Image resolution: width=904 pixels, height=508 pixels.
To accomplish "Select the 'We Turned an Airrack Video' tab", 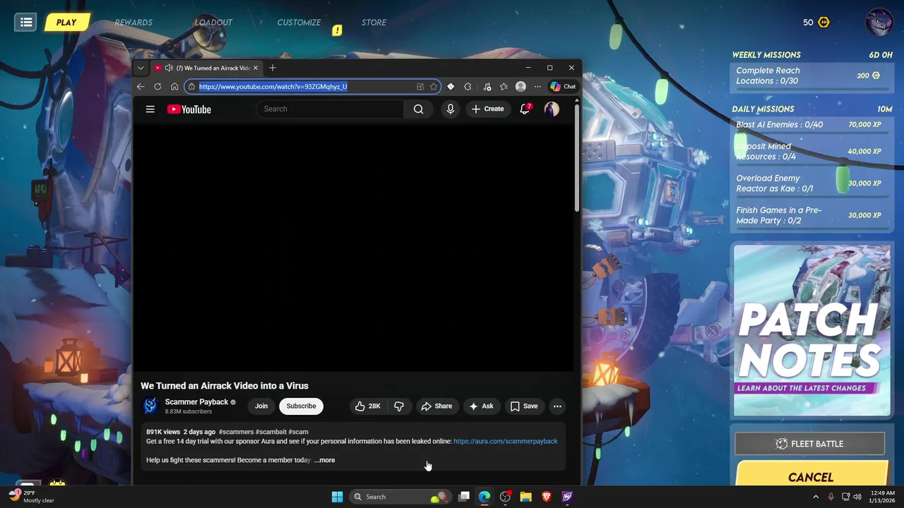I will [206, 68].
